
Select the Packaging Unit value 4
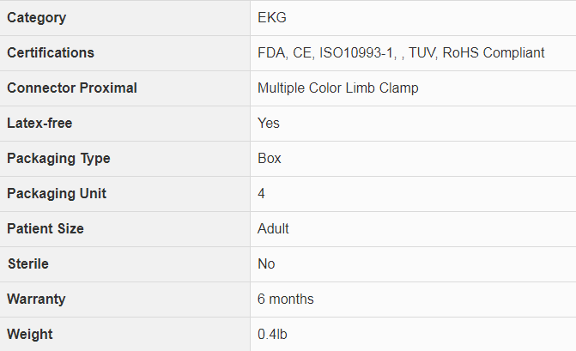coord(262,194)
